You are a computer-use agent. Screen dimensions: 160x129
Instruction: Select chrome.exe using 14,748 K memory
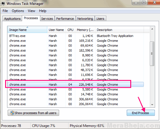76,94
